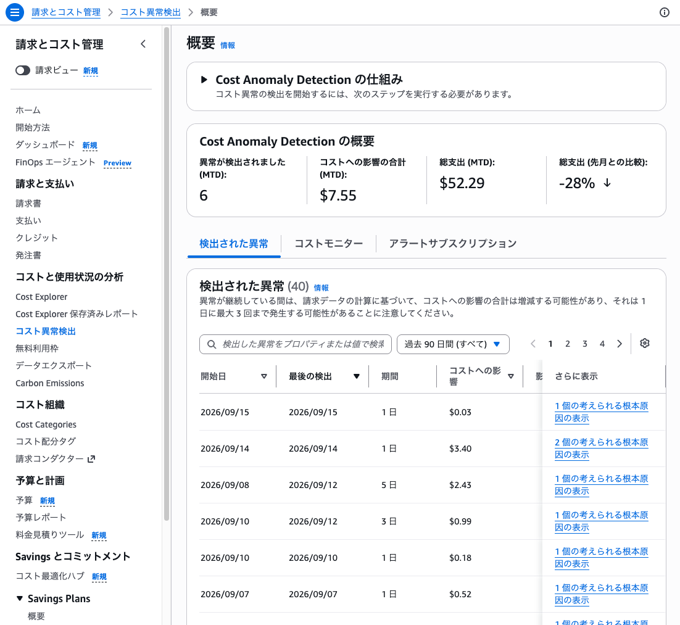The image size is (680, 625).
Task: Open ホーム in sidebar
Action: [28, 110]
